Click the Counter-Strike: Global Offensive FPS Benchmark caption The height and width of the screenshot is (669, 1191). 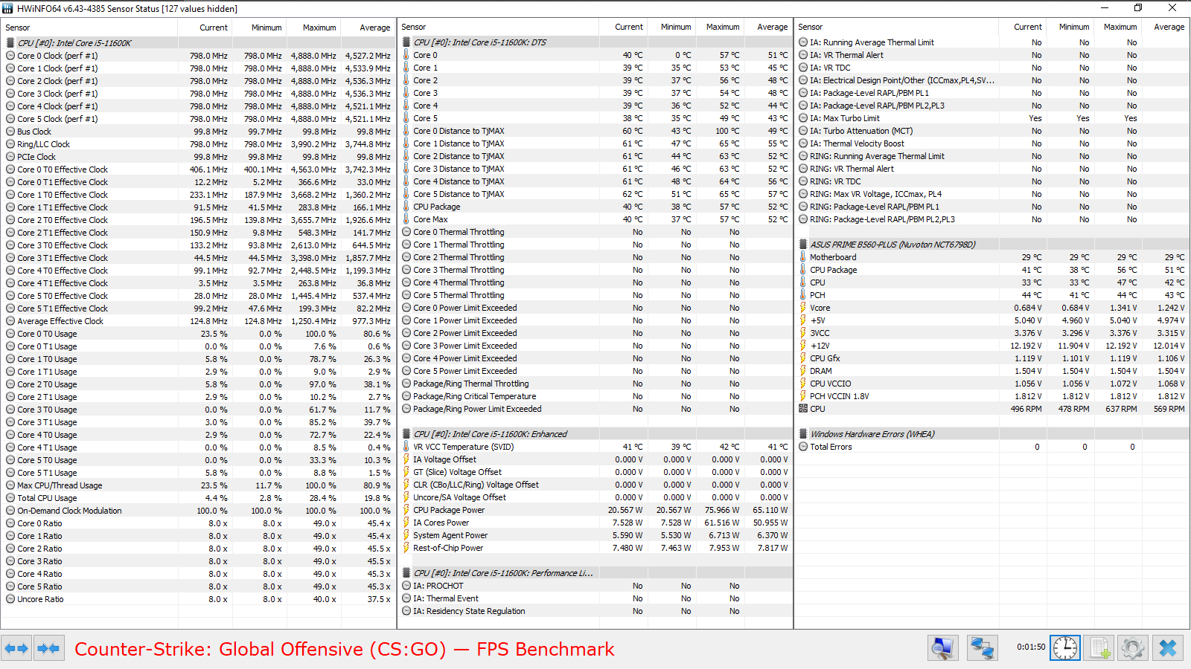point(345,649)
